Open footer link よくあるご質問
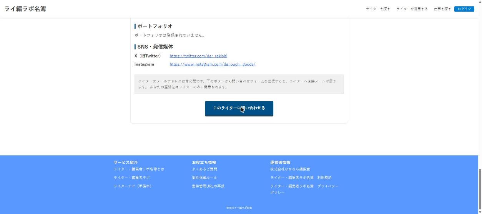Image resolution: width=482 pixels, height=214 pixels. pyautogui.click(x=204, y=169)
